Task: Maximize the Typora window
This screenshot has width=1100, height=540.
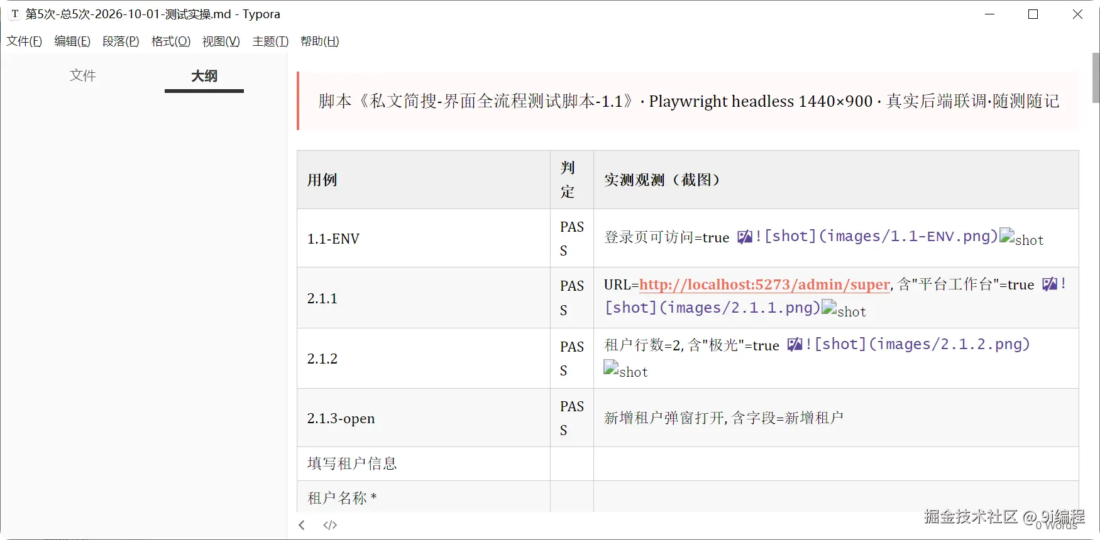Action: 1033,14
